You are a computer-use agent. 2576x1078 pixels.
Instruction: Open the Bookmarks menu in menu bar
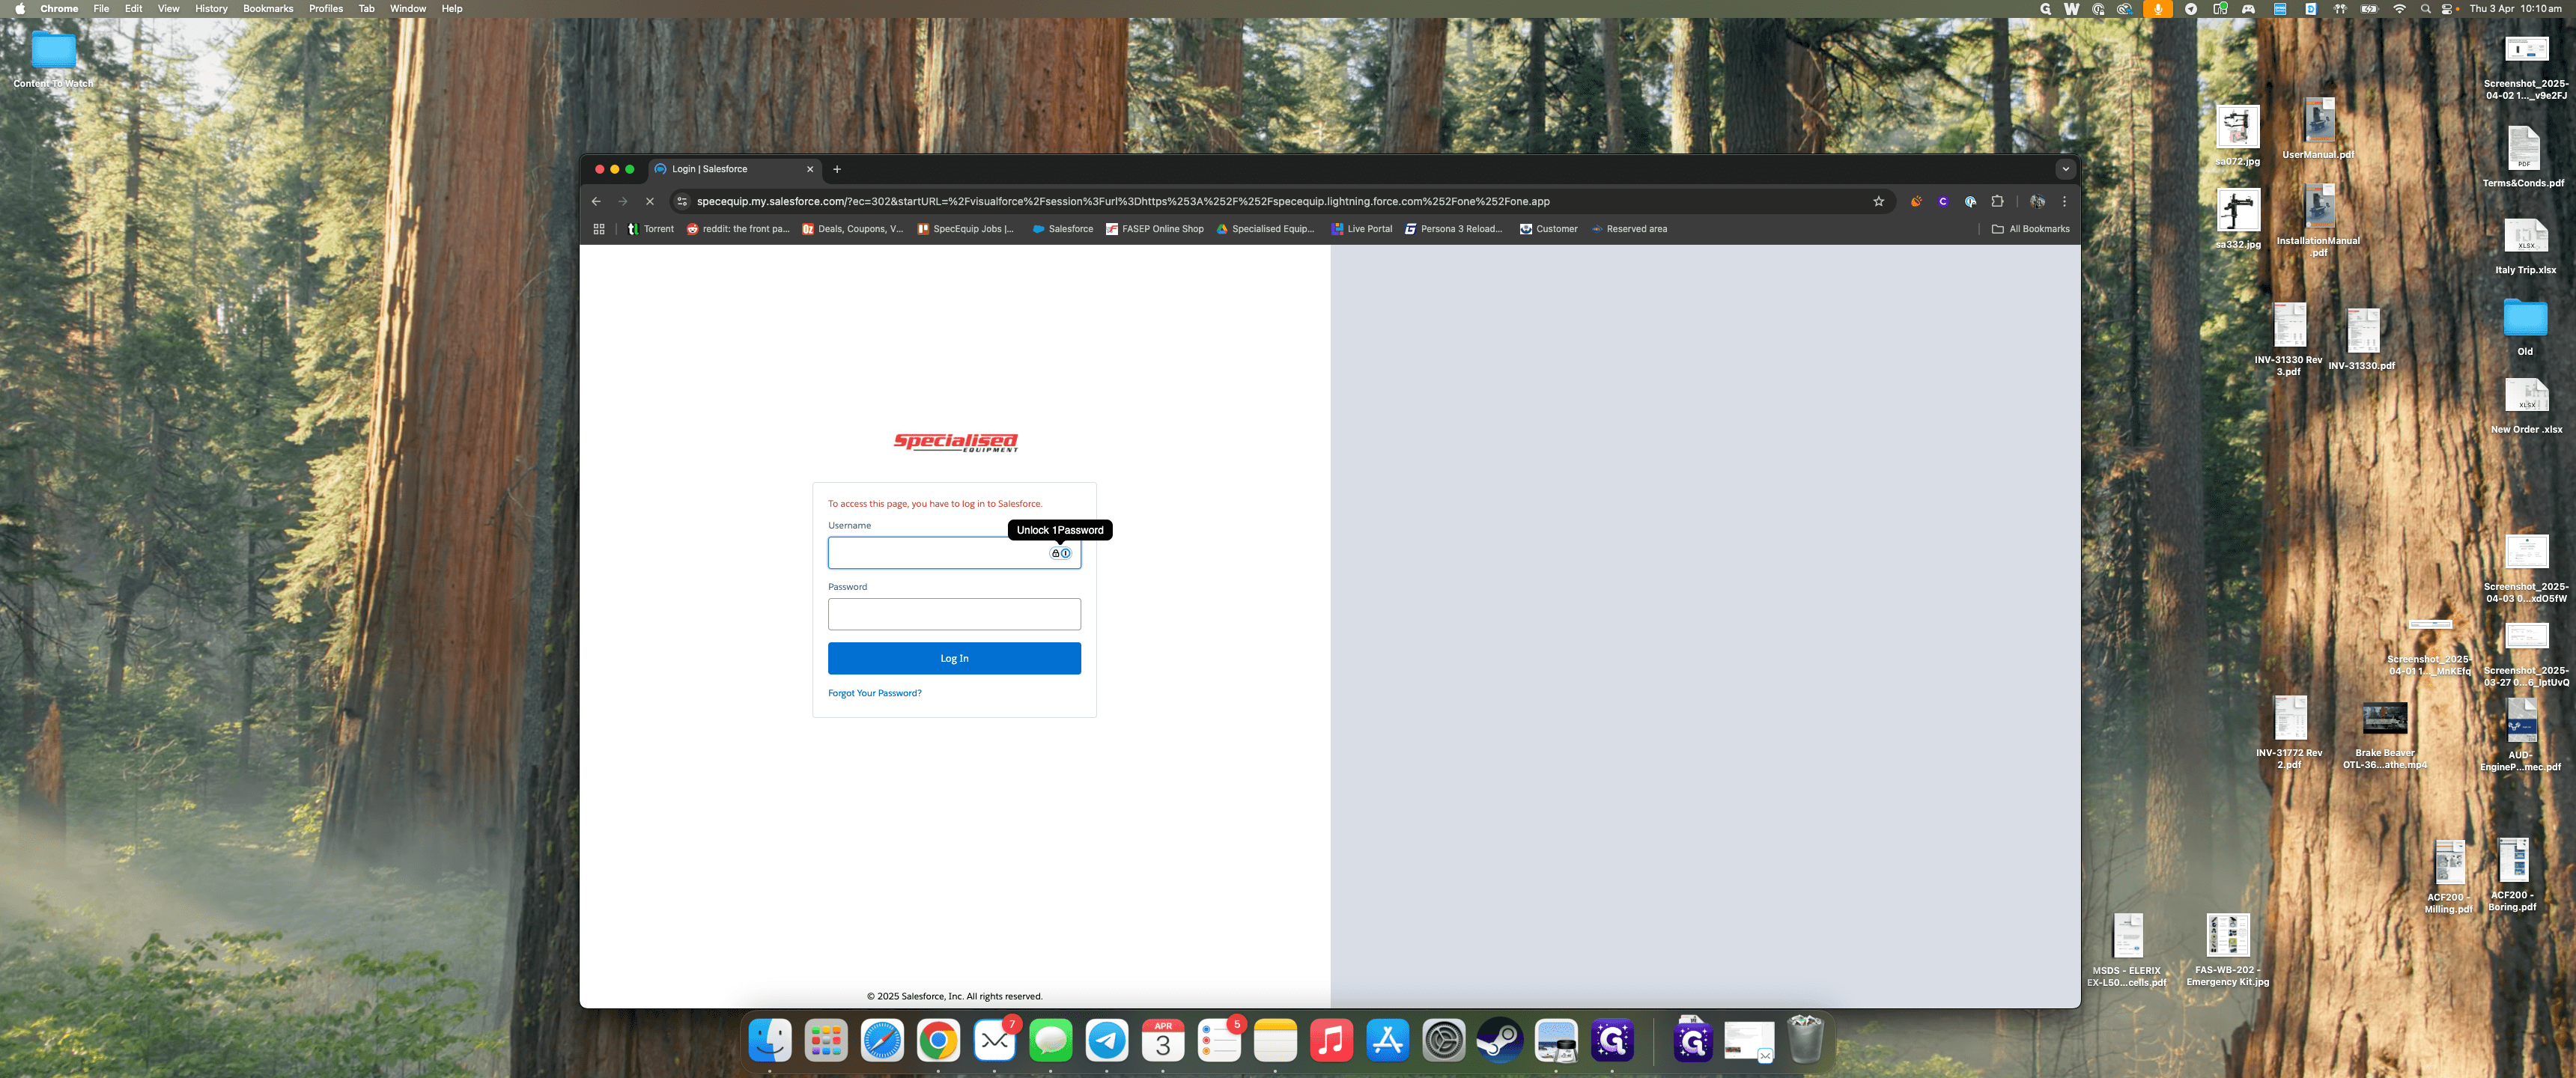[x=268, y=8]
